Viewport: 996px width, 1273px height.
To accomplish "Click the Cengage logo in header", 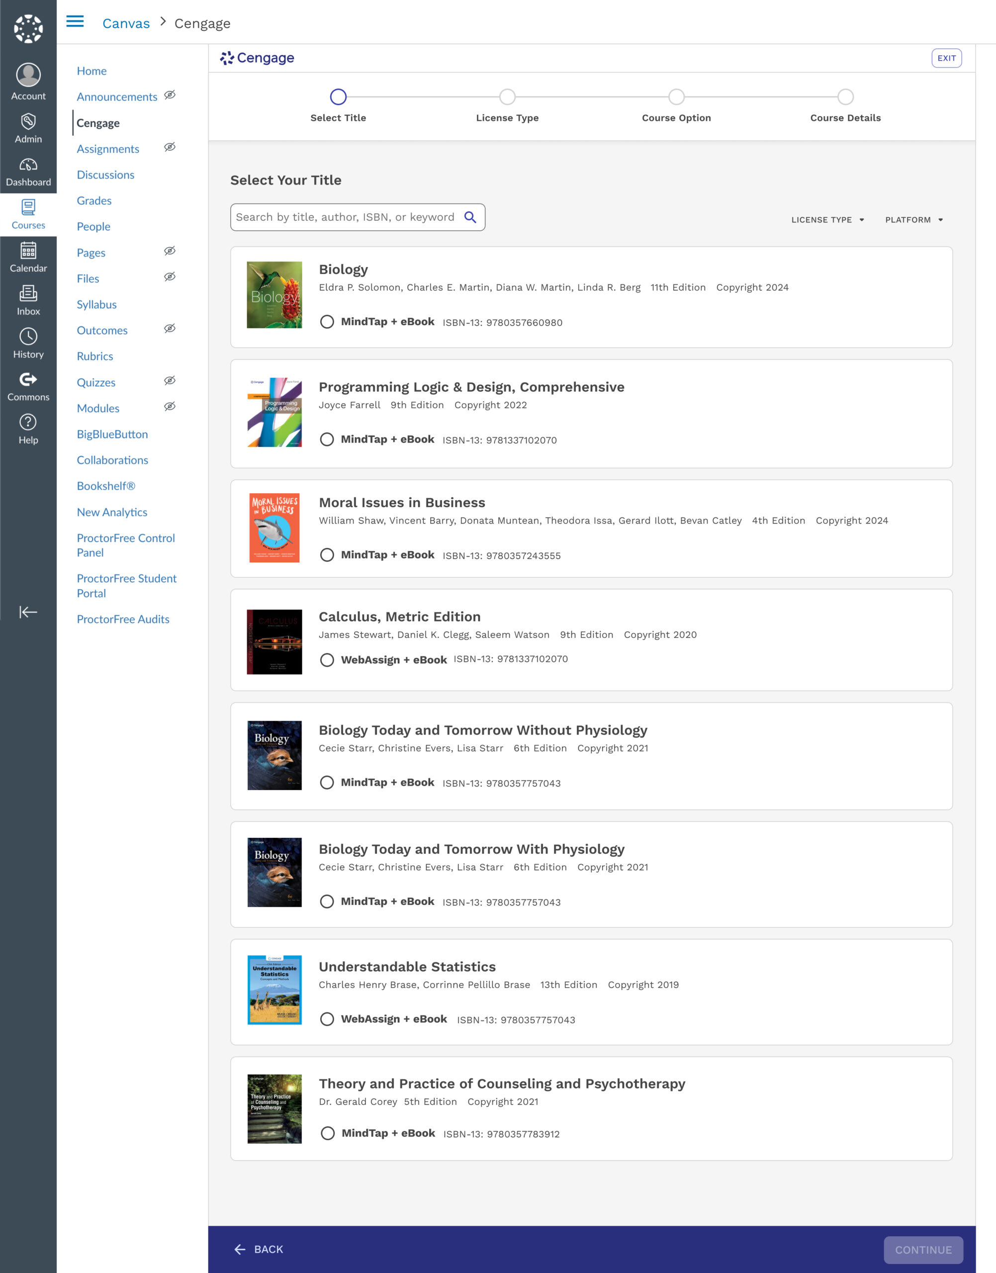I will click(x=257, y=58).
